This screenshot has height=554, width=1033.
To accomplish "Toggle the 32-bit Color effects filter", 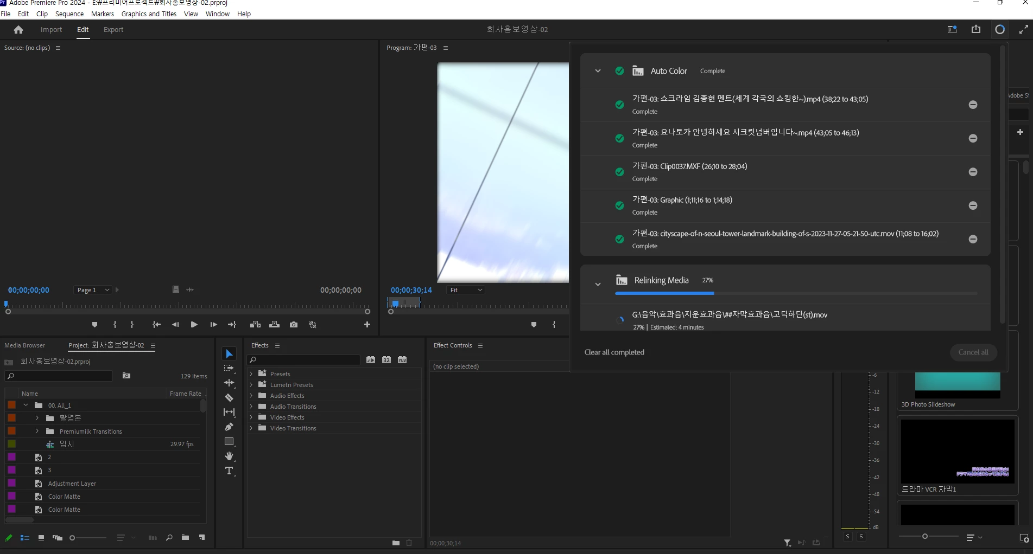I will (386, 360).
